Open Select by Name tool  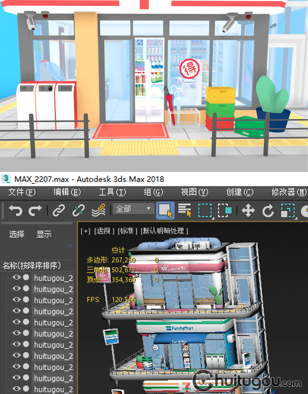[185, 211]
